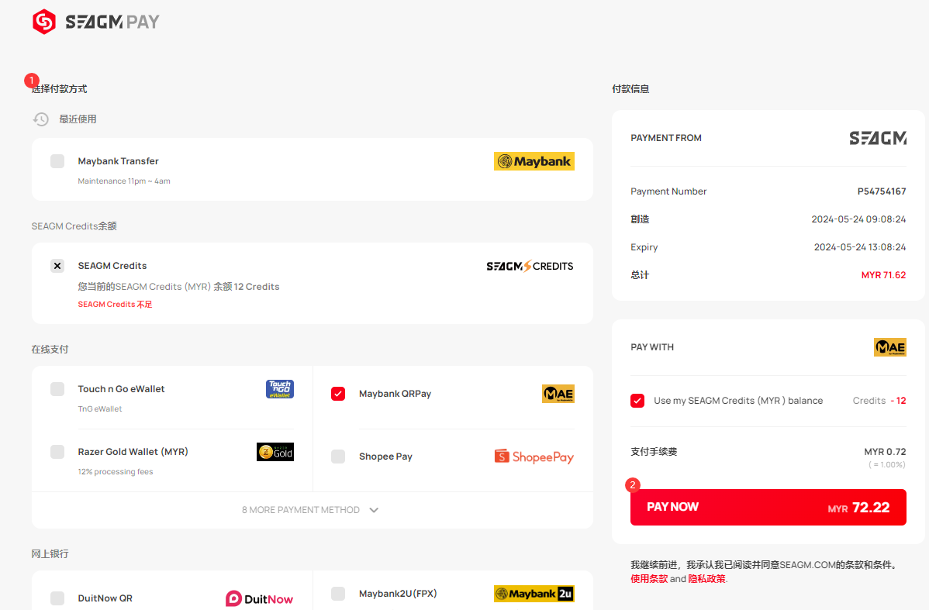Screen dimensions: 929x610
Task: Click the SEAGM Credits余额 section heading
Action: 74,226
